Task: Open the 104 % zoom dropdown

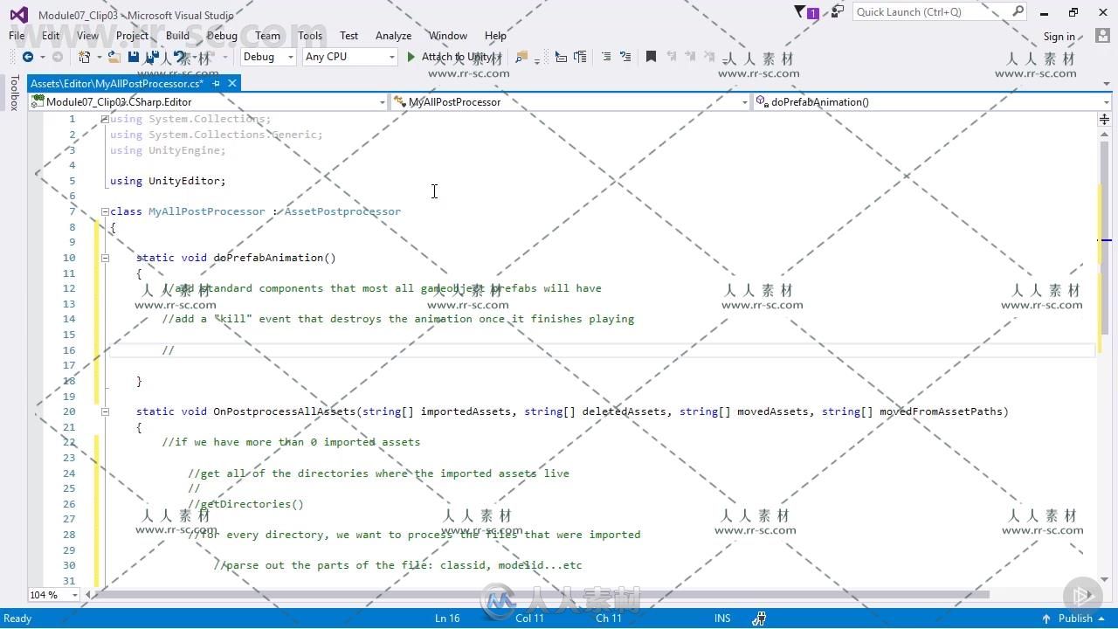Action: (53, 595)
